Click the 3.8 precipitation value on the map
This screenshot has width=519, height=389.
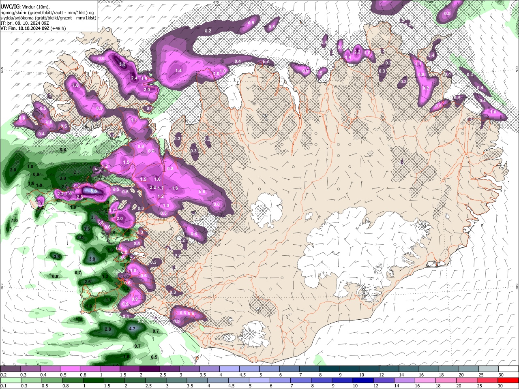(x=57, y=256)
